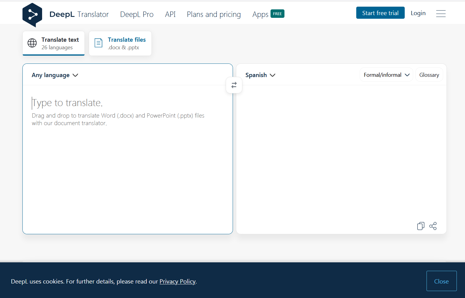Viewport: 465px width, 298px height.
Task: Click the DeepL hexagon logo icon
Action: 32,15
